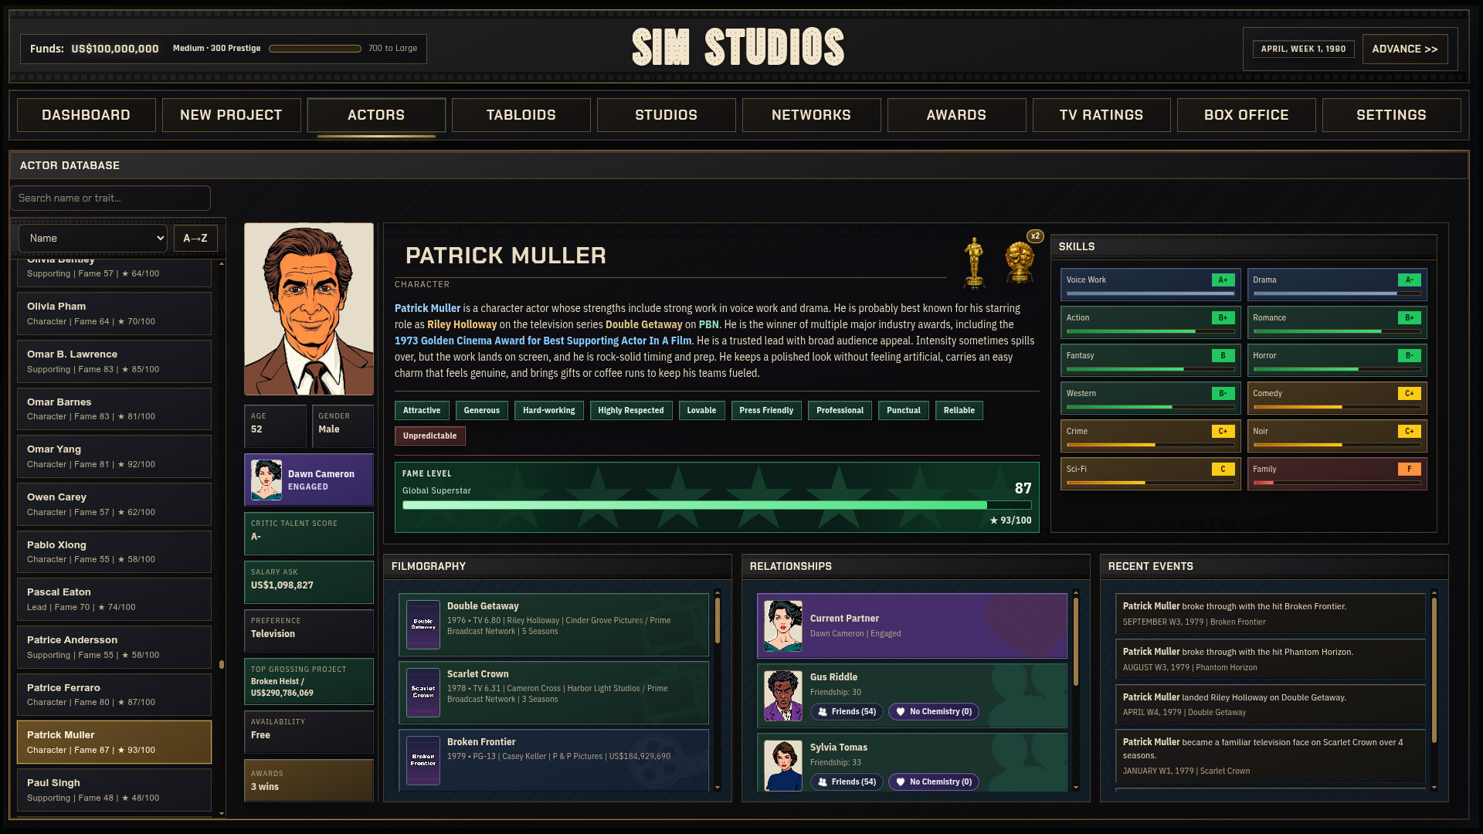Click Dawn Cameron engaged partner badge
The width and height of the screenshot is (1483, 834).
click(309, 480)
